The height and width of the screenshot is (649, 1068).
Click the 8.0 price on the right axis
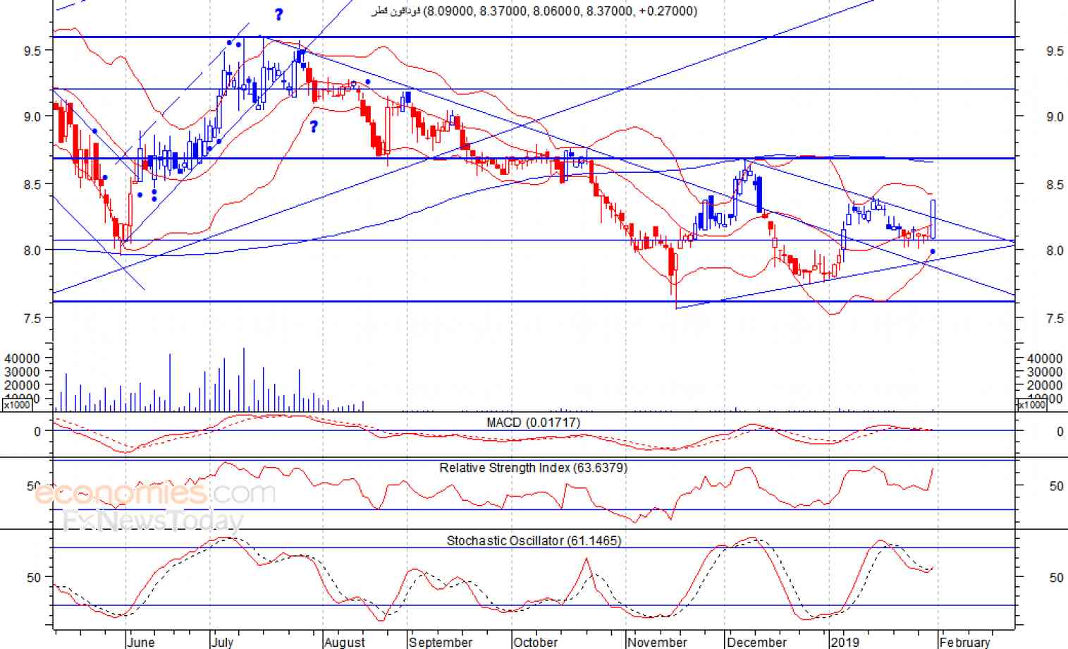(x=1055, y=250)
